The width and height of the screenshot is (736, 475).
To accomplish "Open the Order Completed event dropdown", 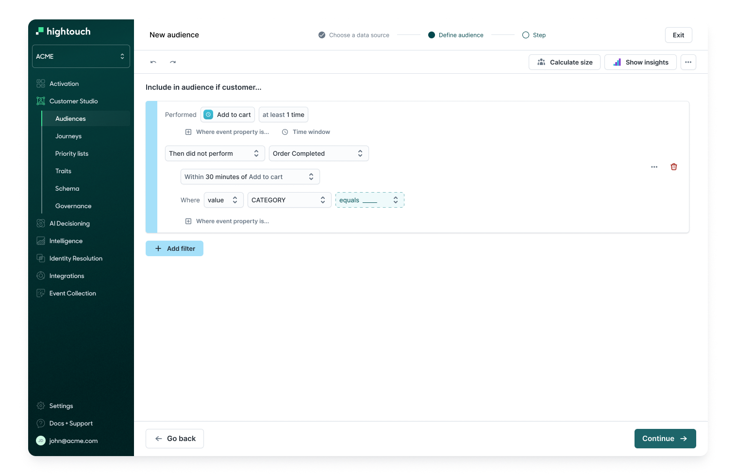I will click(318, 153).
